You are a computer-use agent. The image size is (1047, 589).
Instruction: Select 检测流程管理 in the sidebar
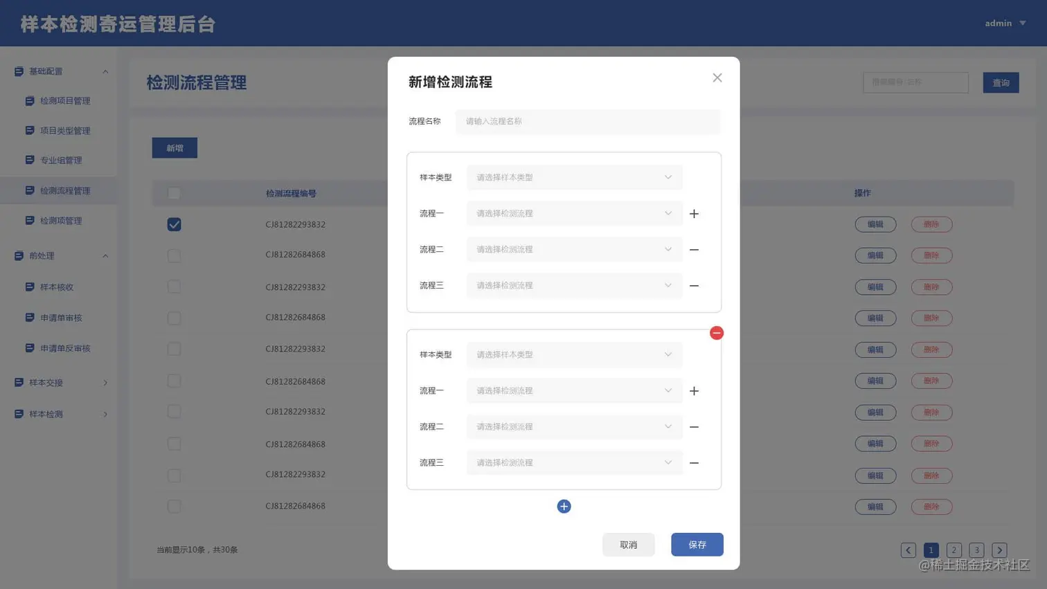tap(58, 190)
